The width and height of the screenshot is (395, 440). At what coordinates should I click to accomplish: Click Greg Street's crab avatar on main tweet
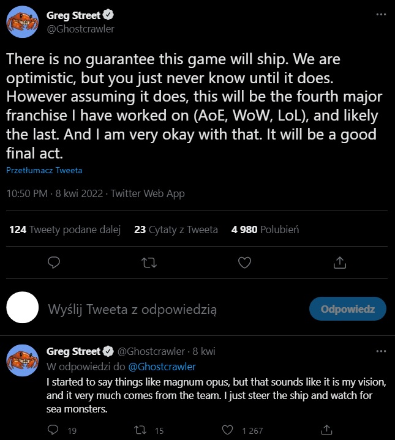tap(23, 22)
